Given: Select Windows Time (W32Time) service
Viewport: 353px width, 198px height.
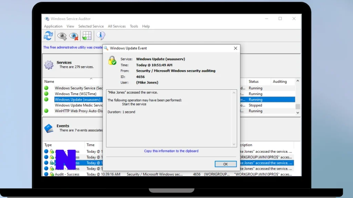Looking at the screenshot, I should (75, 94).
